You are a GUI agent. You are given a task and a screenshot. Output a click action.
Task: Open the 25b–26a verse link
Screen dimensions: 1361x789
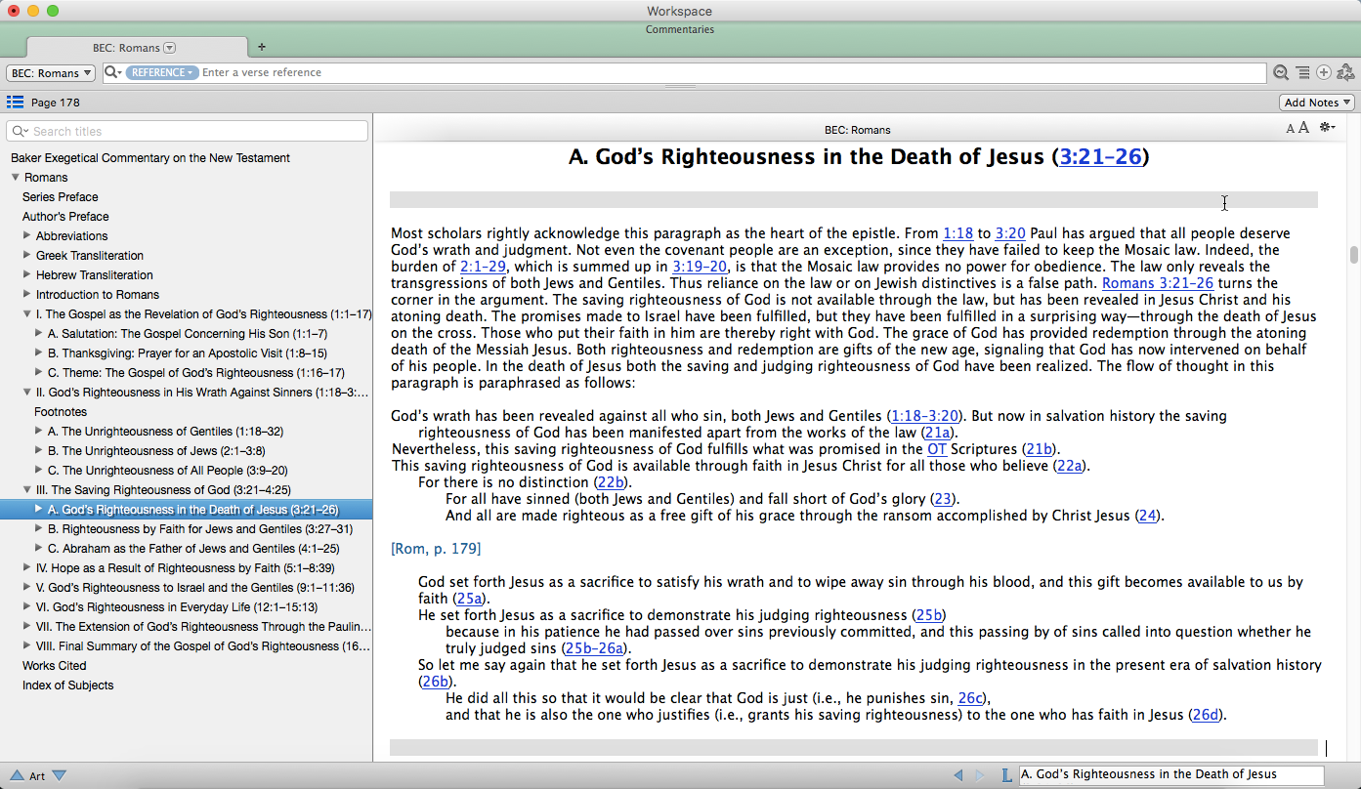595,648
